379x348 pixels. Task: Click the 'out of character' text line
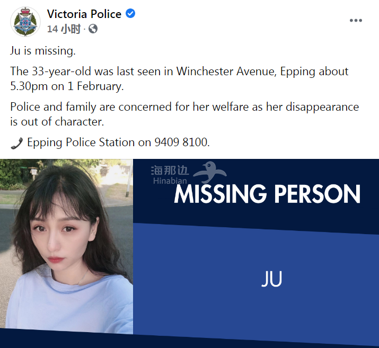click(57, 122)
